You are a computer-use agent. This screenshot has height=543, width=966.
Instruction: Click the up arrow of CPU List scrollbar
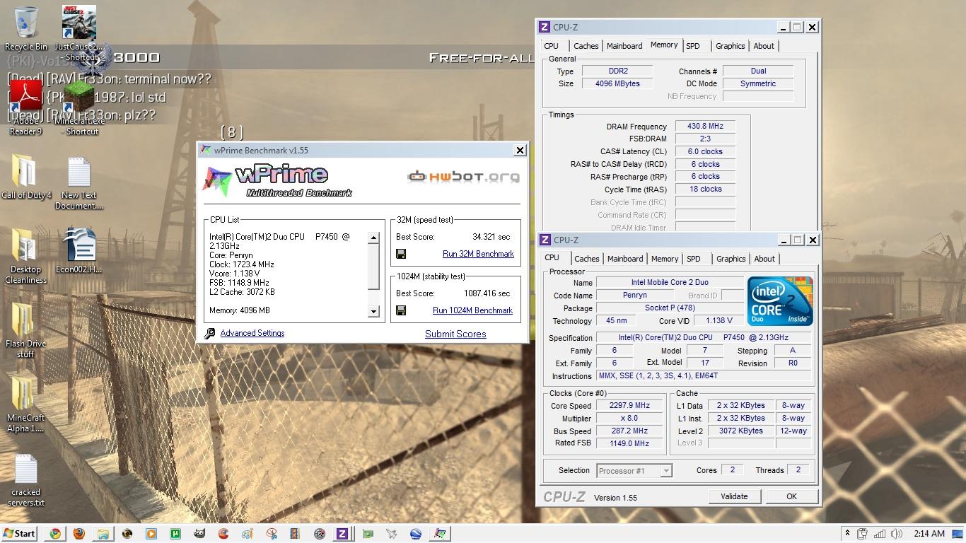click(374, 238)
